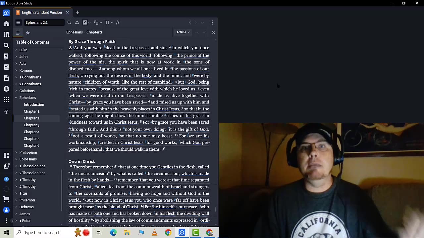
Task: Open the Factbook icon in sidebar
Action: pos(6,56)
